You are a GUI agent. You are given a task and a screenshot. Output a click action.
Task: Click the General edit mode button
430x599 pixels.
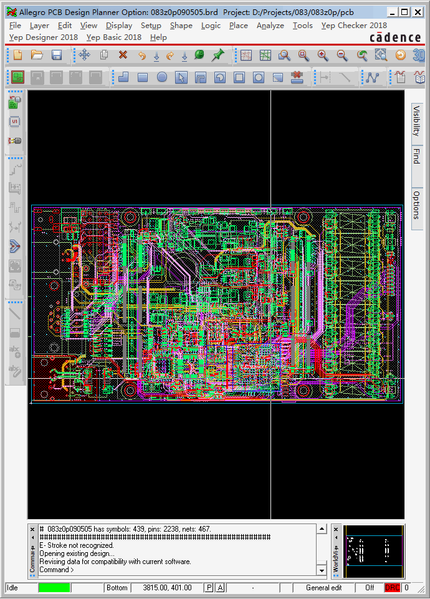pyautogui.click(x=323, y=588)
